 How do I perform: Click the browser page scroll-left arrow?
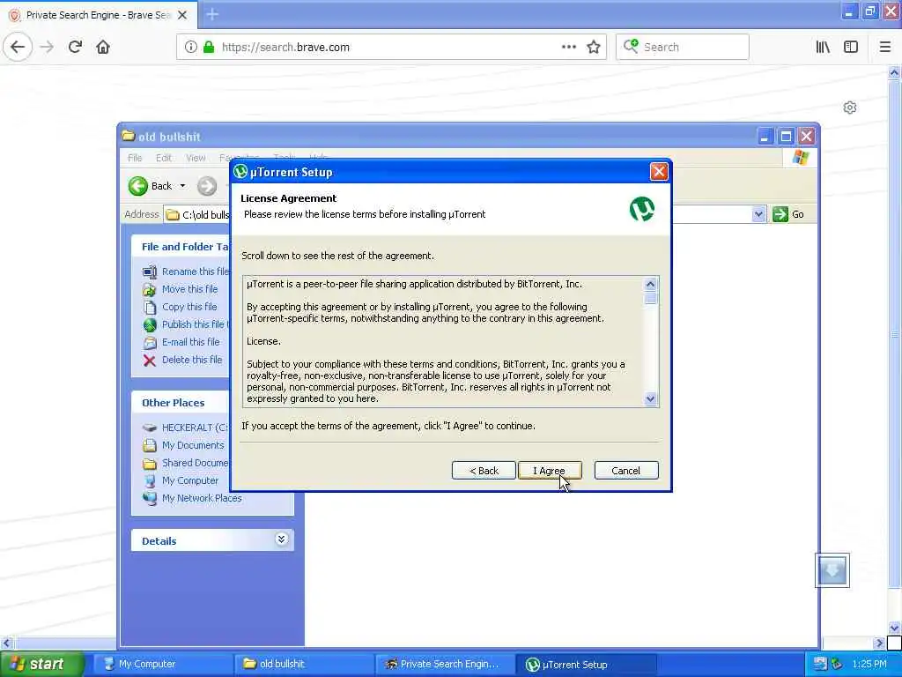click(6, 643)
